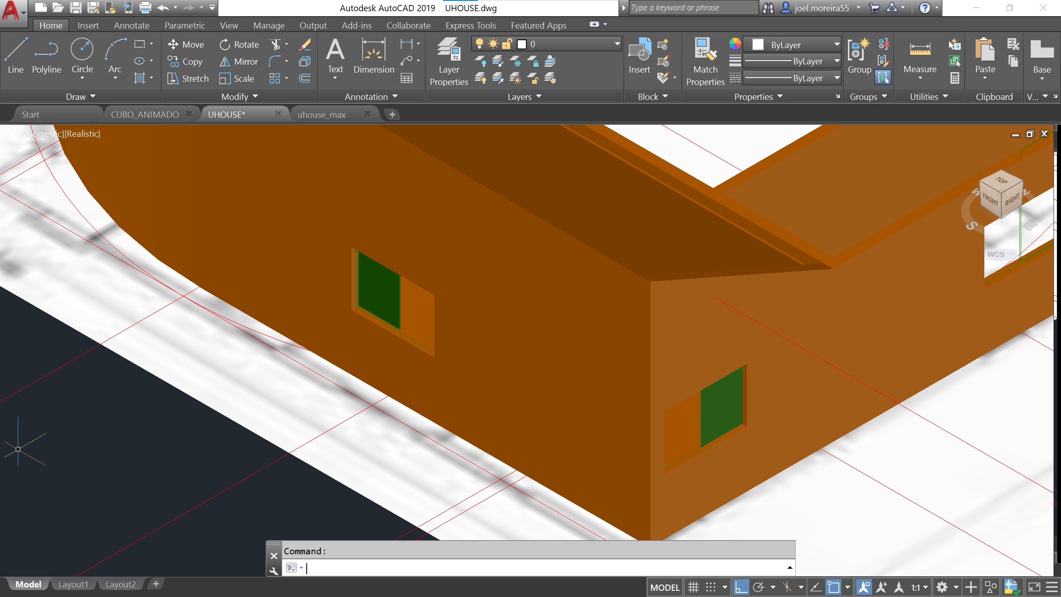Click the Group tool
The width and height of the screenshot is (1061, 597).
(x=859, y=56)
